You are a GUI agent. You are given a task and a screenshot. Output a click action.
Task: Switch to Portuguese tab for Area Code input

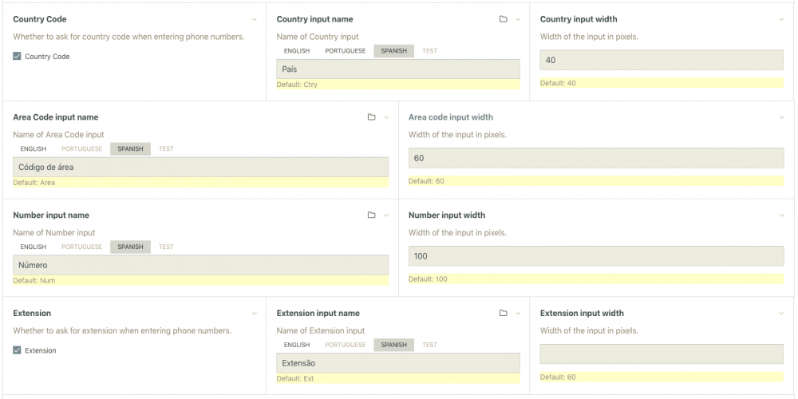click(x=81, y=149)
